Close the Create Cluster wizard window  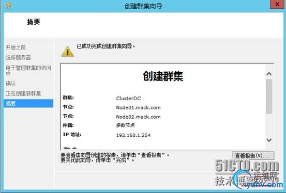click(277, 4)
